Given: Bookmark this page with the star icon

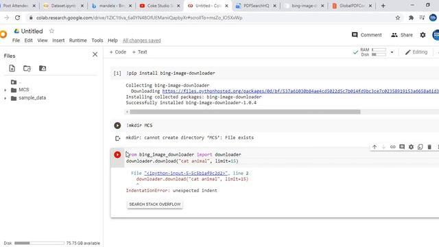Looking at the screenshot, I should point(398,18).
